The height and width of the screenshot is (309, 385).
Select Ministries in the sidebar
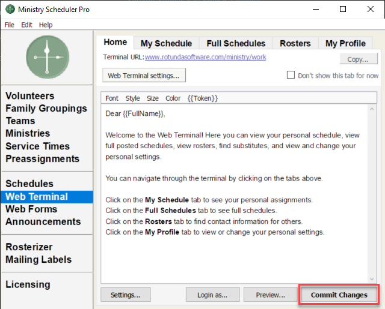28,133
